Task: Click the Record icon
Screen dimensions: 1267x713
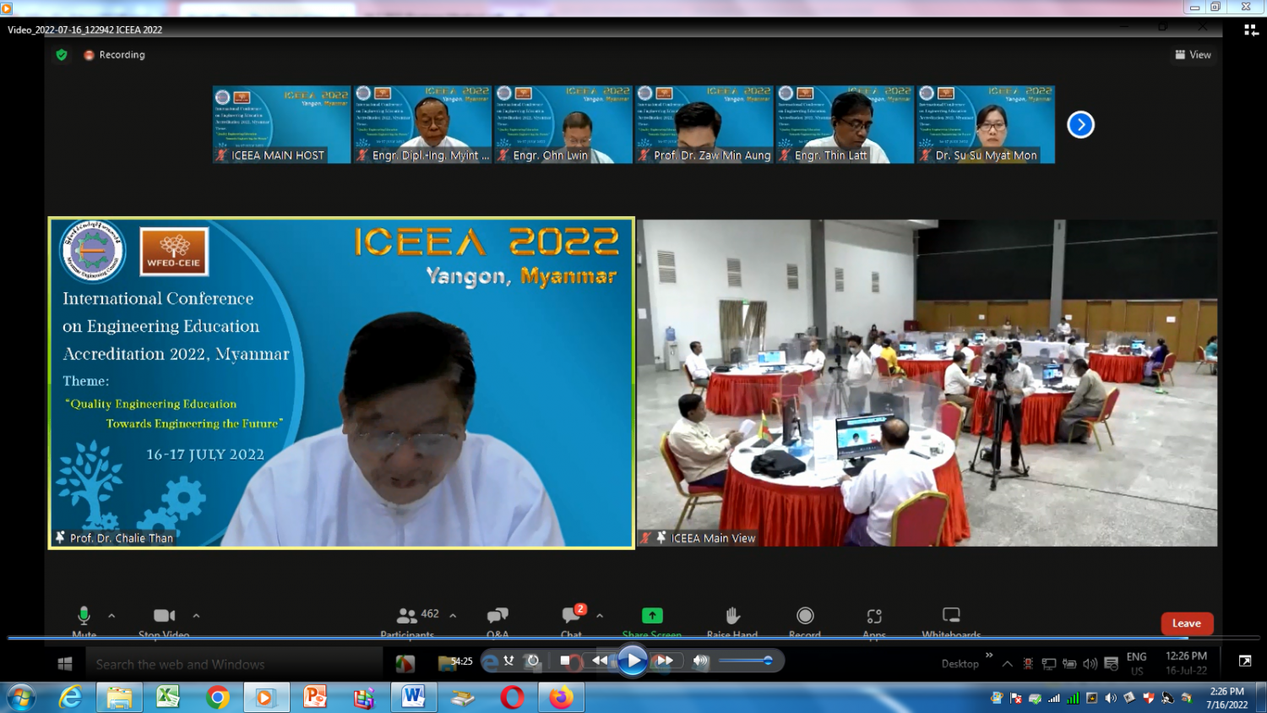Action: pyautogui.click(x=805, y=616)
